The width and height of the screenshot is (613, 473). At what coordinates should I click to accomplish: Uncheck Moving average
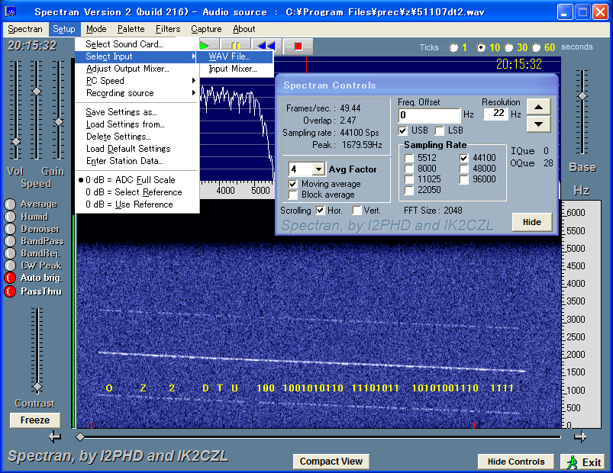(x=293, y=184)
